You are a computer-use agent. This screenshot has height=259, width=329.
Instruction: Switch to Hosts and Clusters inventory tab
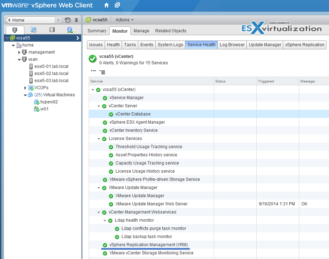15,30
